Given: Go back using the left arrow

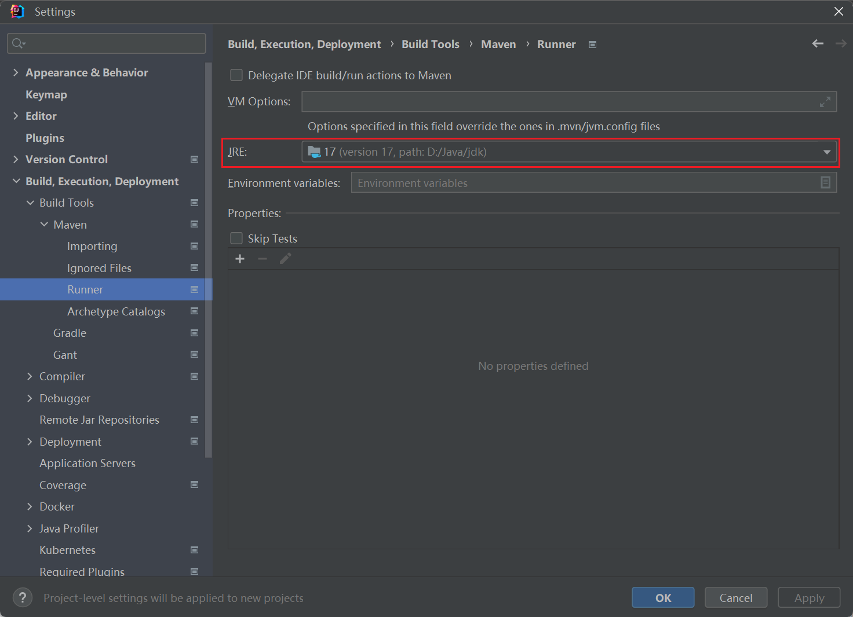Looking at the screenshot, I should (x=818, y=44).
